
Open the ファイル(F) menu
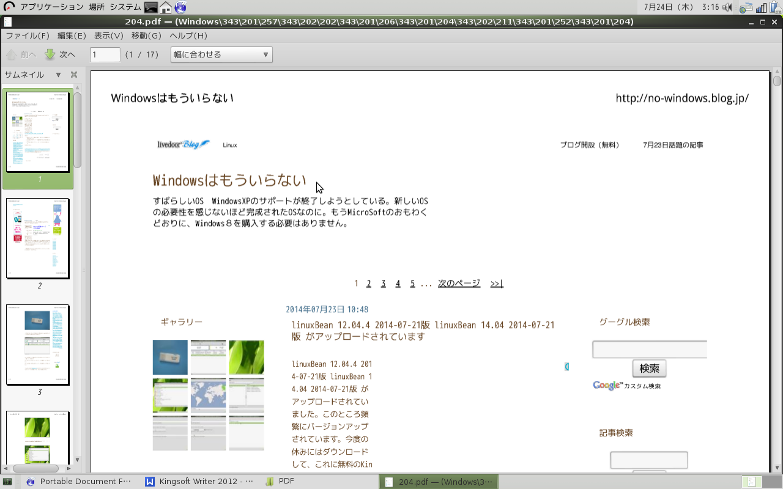(28, 35)
